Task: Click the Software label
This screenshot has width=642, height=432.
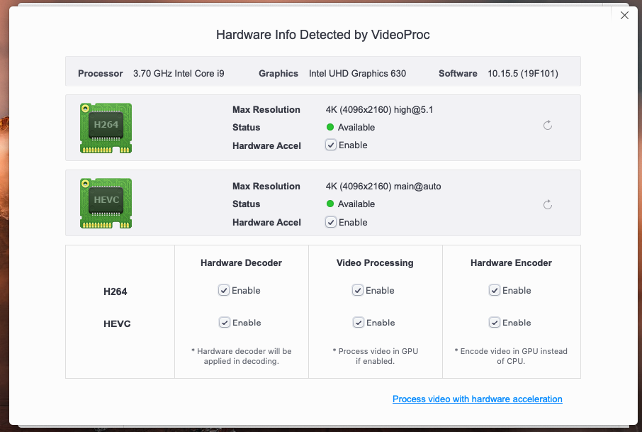Action: pyautogui.click(x=458, y=73)
